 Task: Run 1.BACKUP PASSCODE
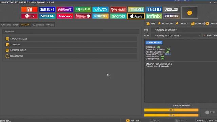coord(71,39)
